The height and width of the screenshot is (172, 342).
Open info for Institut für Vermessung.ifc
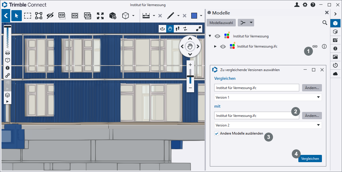click(x=324, y=46)
